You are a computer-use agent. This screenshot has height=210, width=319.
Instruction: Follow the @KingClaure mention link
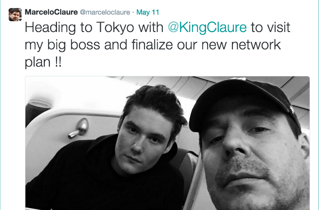pyautogui.click(x=207, y=28)
